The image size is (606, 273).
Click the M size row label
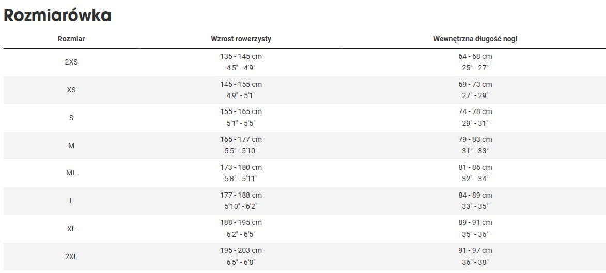pos(71,146)
